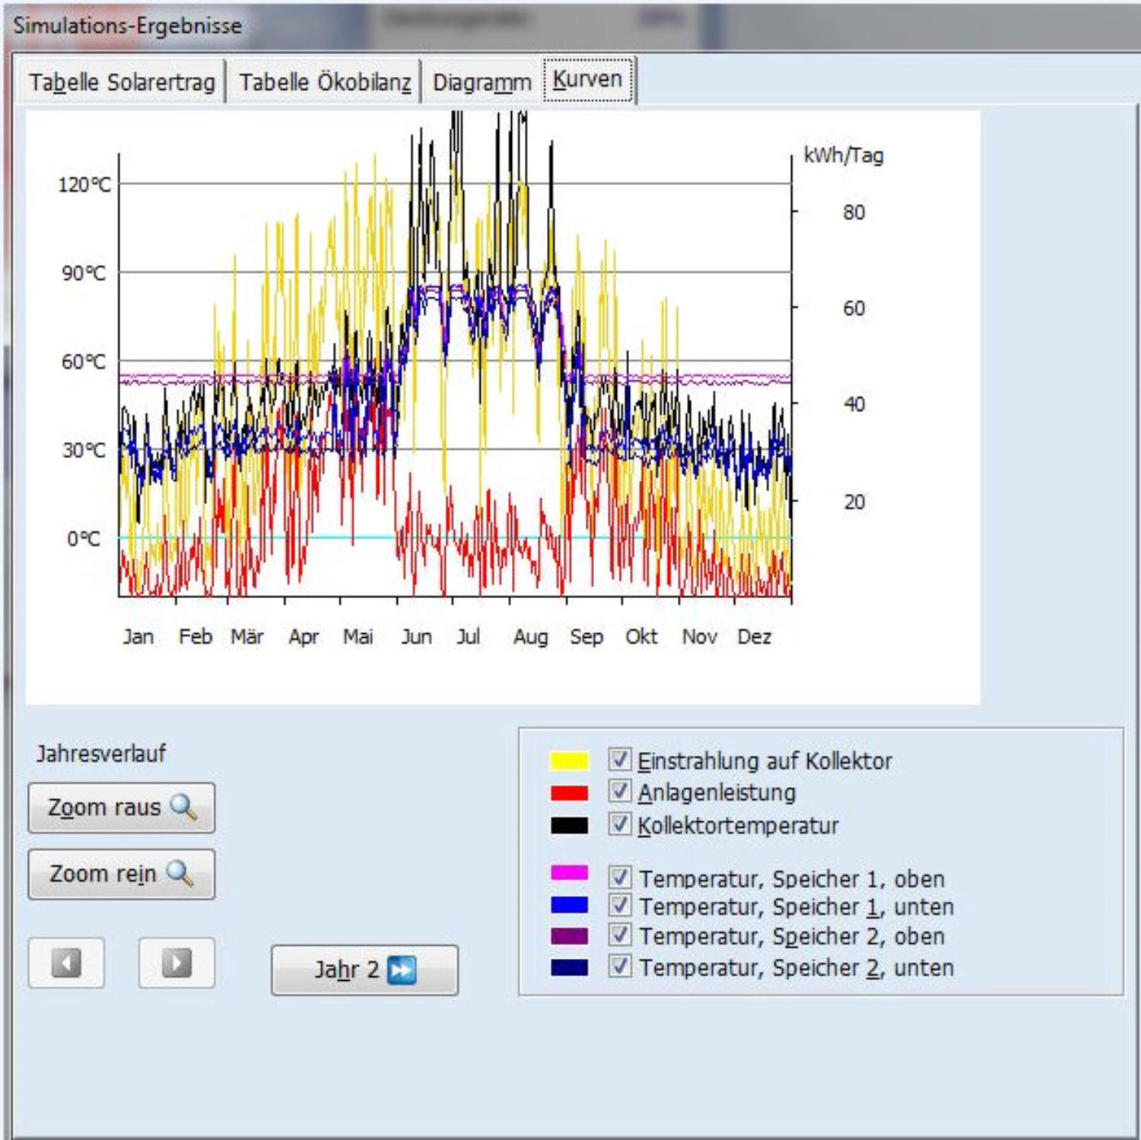Click the Jul month label
Screen dimensions: 1141x1140
tap(469, 636)
